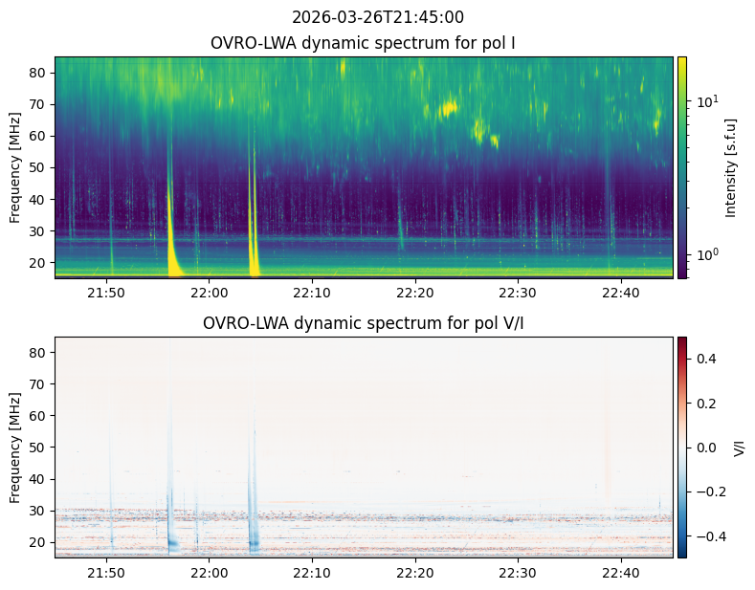Click the 0.0 tick on V/I colorbar
Image resolution: width=755 pixels, height=590 pixels.
pos(704,447)
